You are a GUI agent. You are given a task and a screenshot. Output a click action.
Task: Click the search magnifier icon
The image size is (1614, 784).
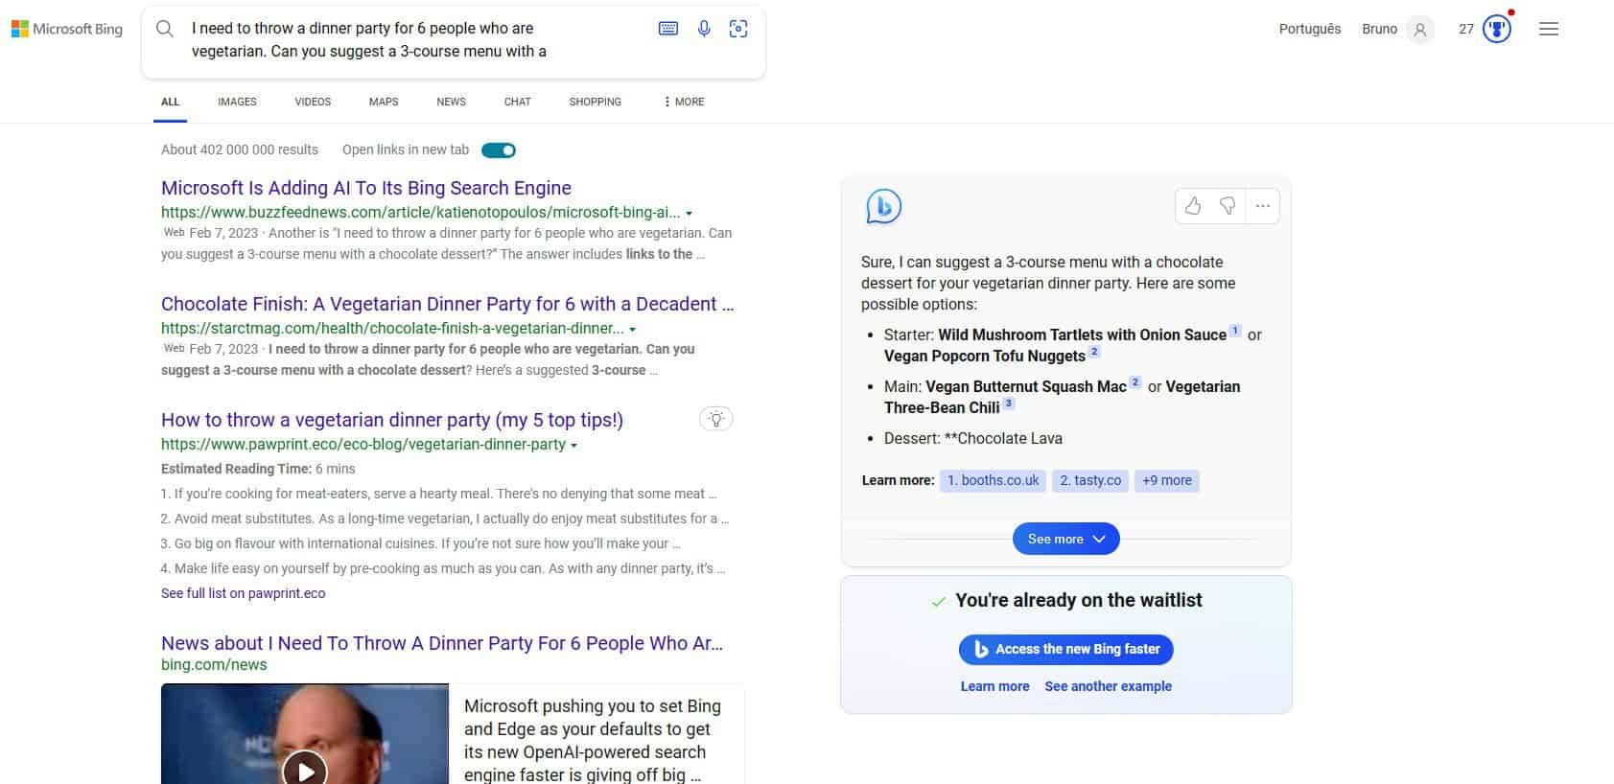pos(165,29)
